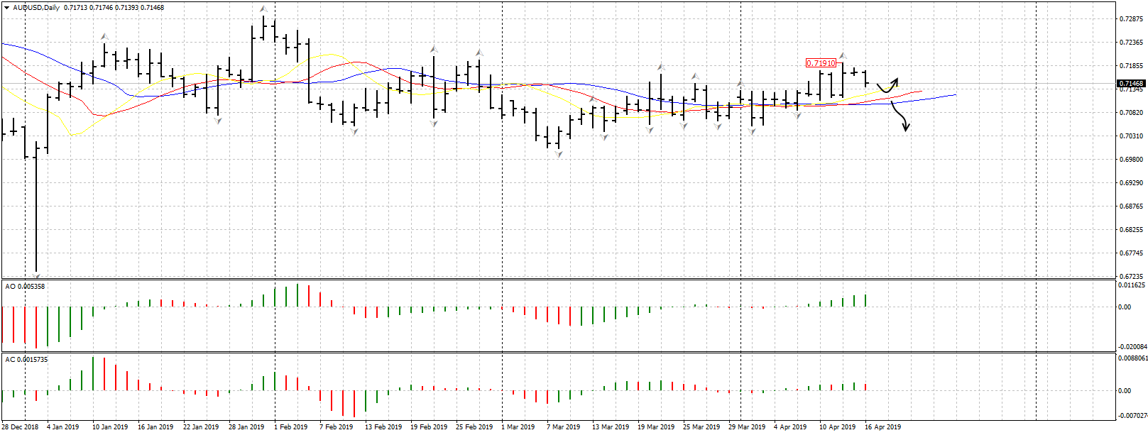Click the AUDUSD,Daily chart title text

click(x=36, y=8)
